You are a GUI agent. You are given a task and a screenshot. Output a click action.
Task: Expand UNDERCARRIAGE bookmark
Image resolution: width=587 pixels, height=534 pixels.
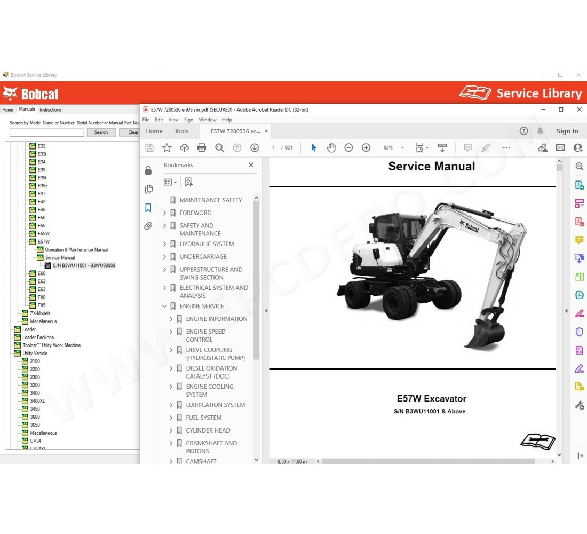pos(164,257)
